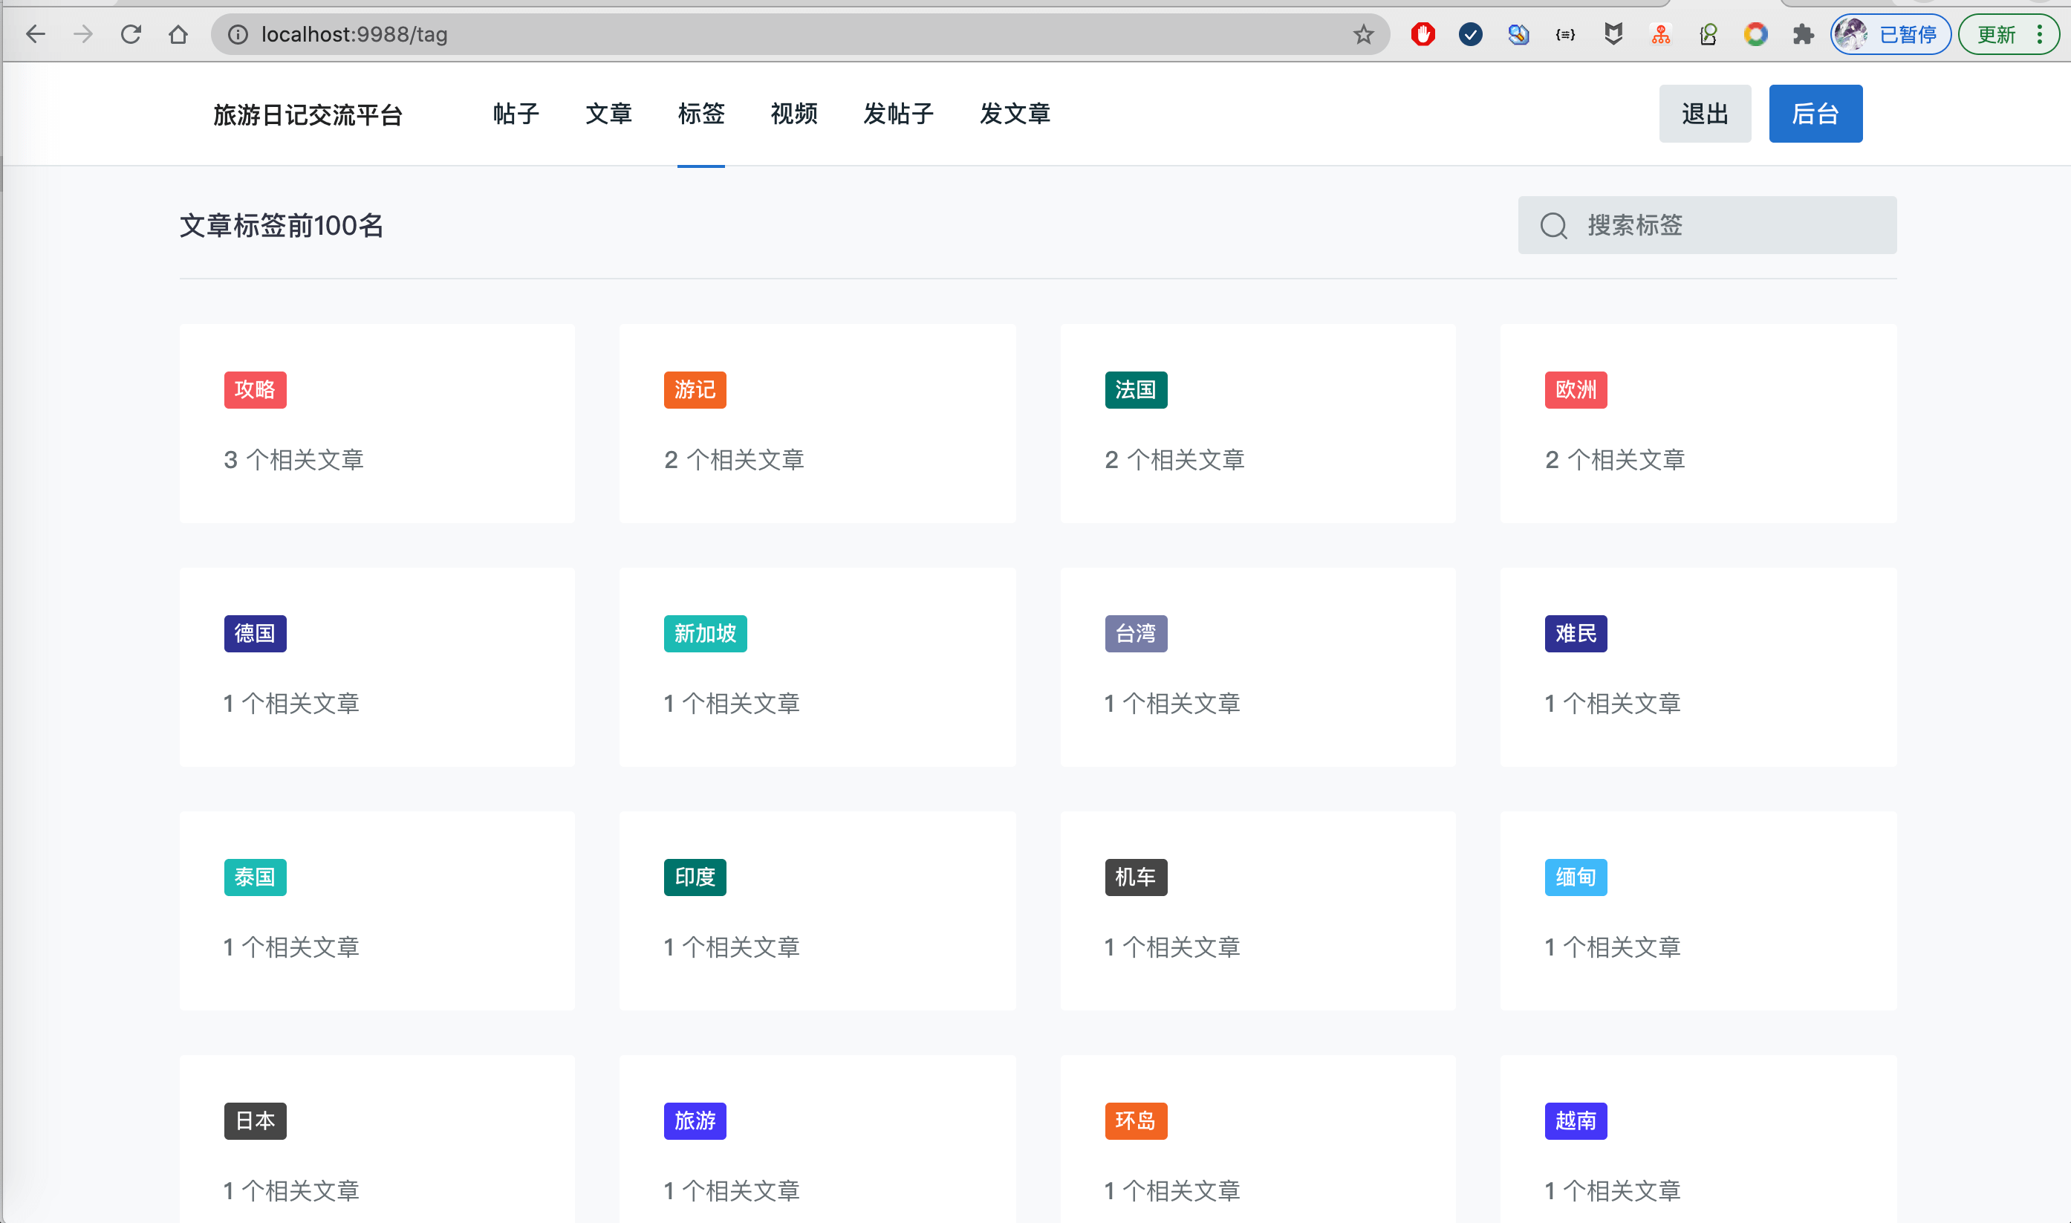Viewport: 2071px width, 1223px height.
Task: Open the shield-face extension icon
Action: [1613, 33]
